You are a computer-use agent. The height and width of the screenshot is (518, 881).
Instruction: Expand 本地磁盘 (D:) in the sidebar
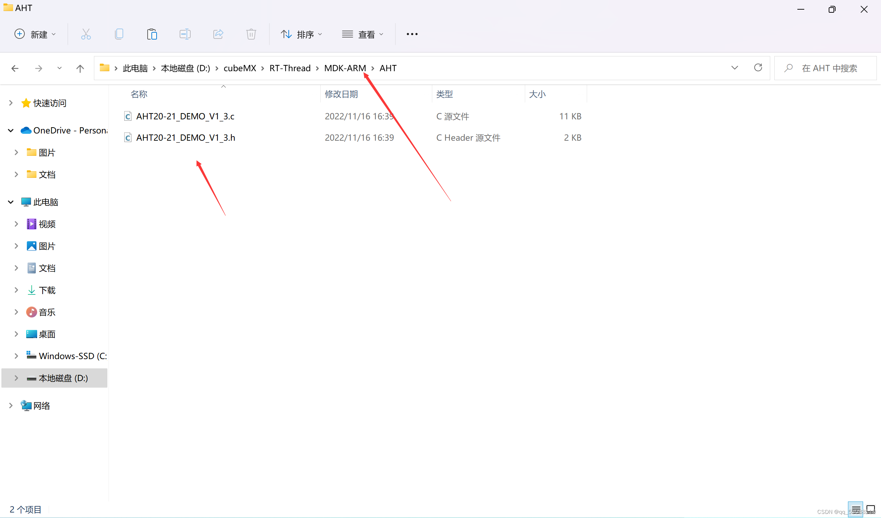[16, 378]
